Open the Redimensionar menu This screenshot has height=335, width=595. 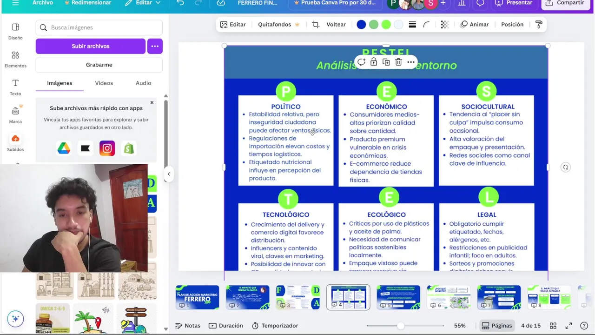tap(88, 3)
